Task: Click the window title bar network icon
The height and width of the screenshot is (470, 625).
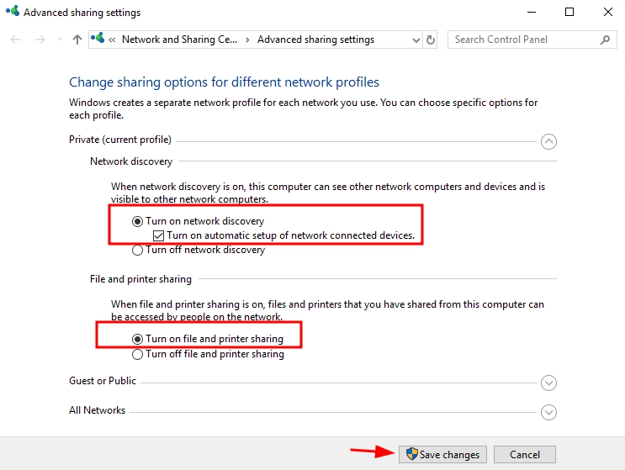Action: click(12, 13)
